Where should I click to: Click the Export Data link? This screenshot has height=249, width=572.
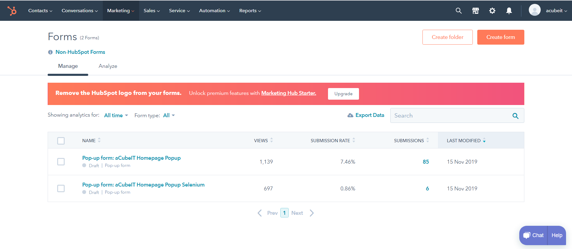click(x=370, y=115)
